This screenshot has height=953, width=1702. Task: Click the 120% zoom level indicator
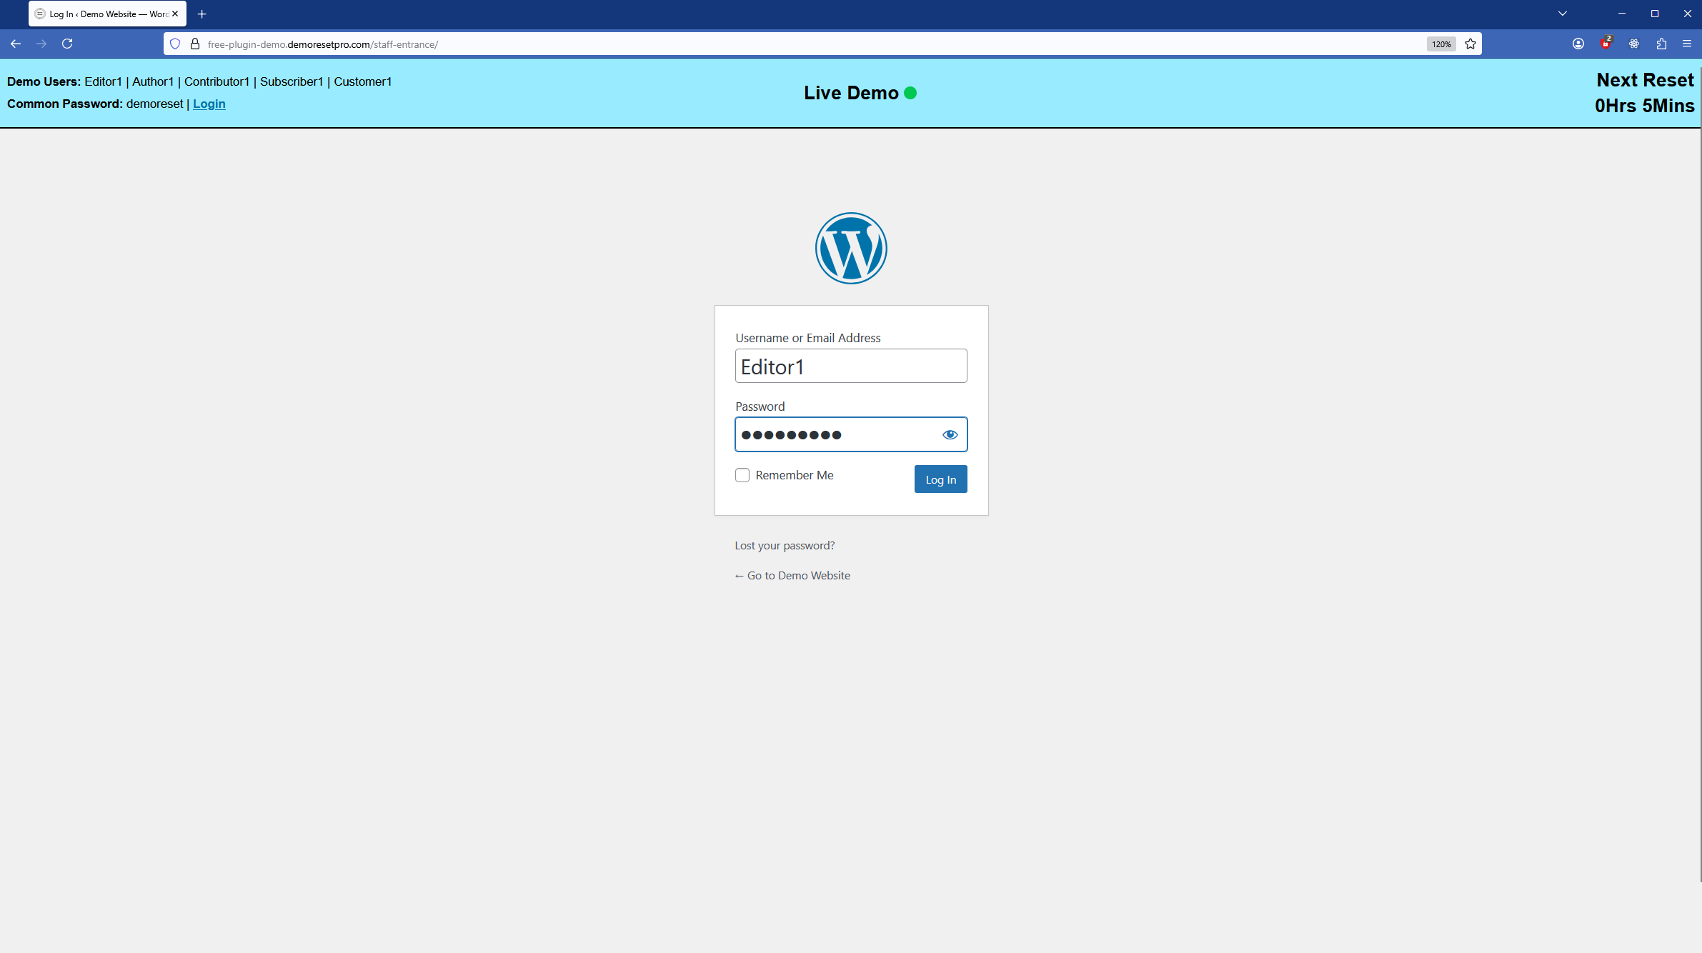pyautogui.click(x=1441, y=44)
